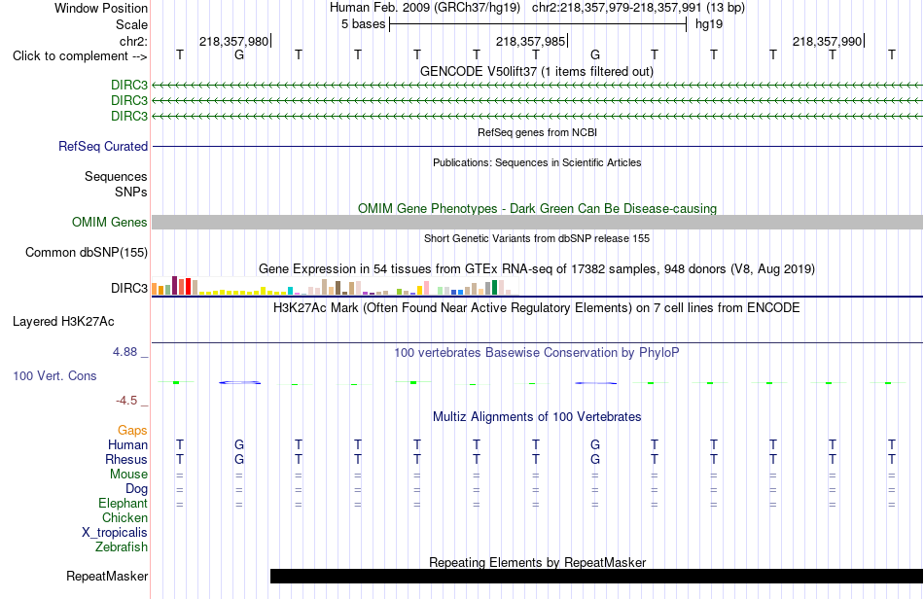Select the "X_tropicalis" species label

[115, 533]
